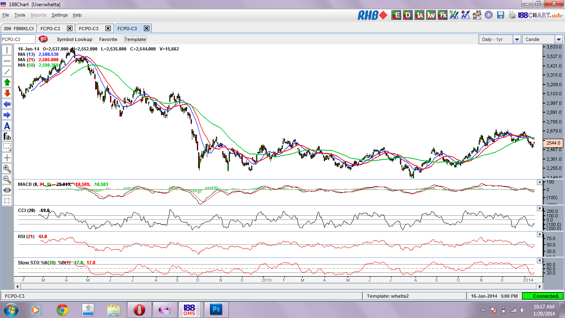Close the CCI indicator panel
This screenshot has height=318, width=565.
tap(539, 208)
